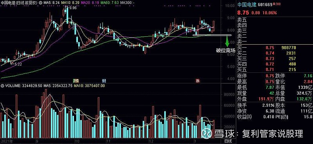
Task: Click the 涨停 limit-up label
Action: [x=242, y=76]
